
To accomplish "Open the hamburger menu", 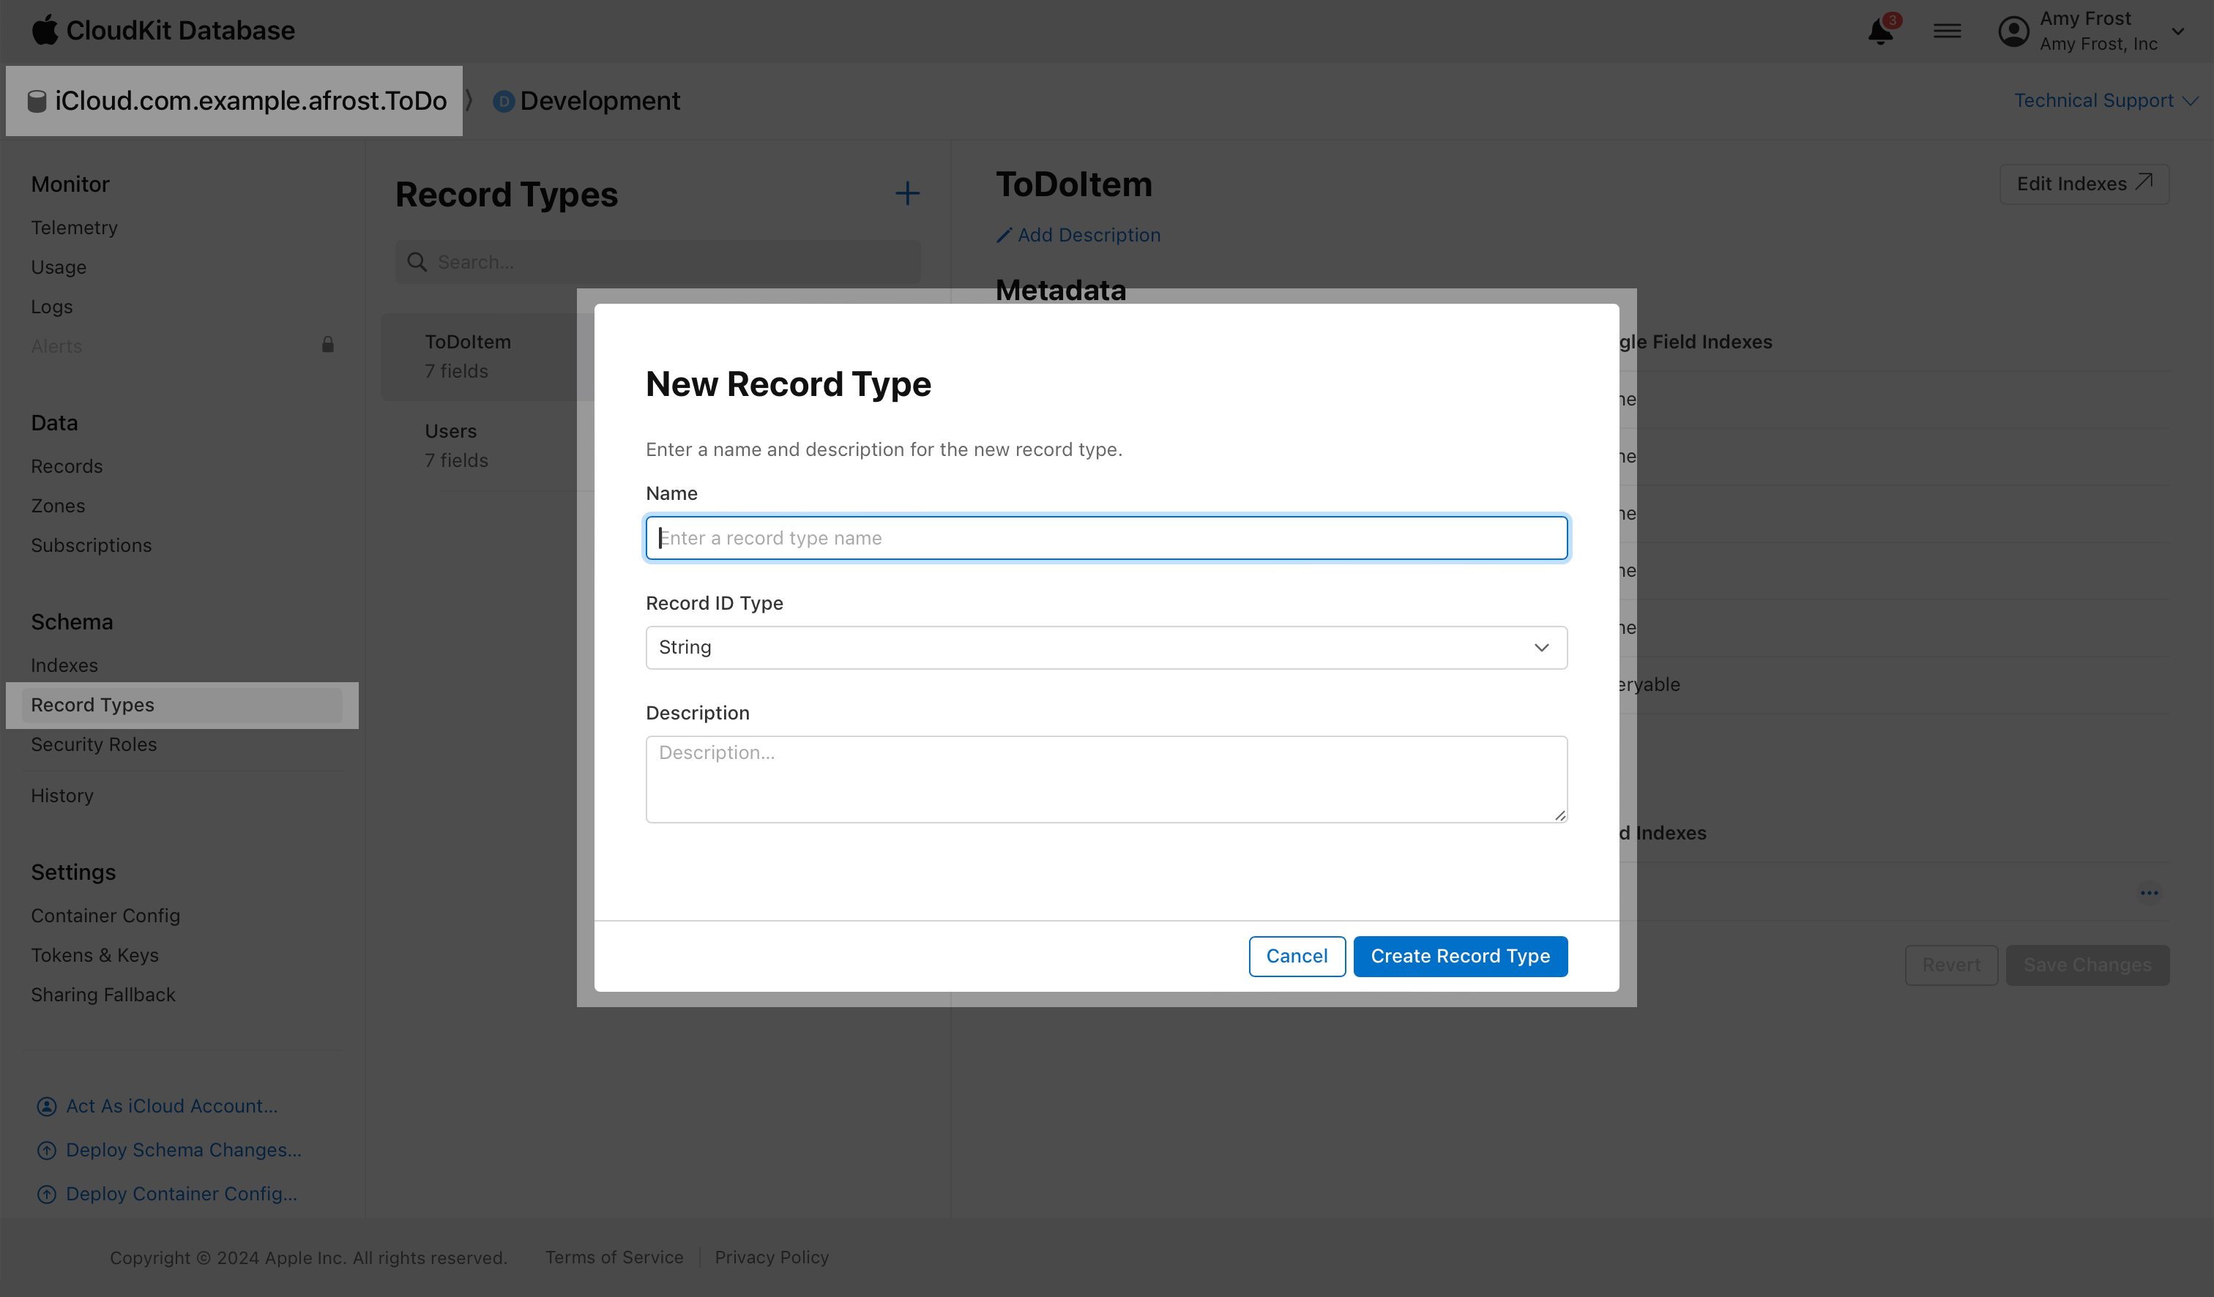I will 1947,29.
